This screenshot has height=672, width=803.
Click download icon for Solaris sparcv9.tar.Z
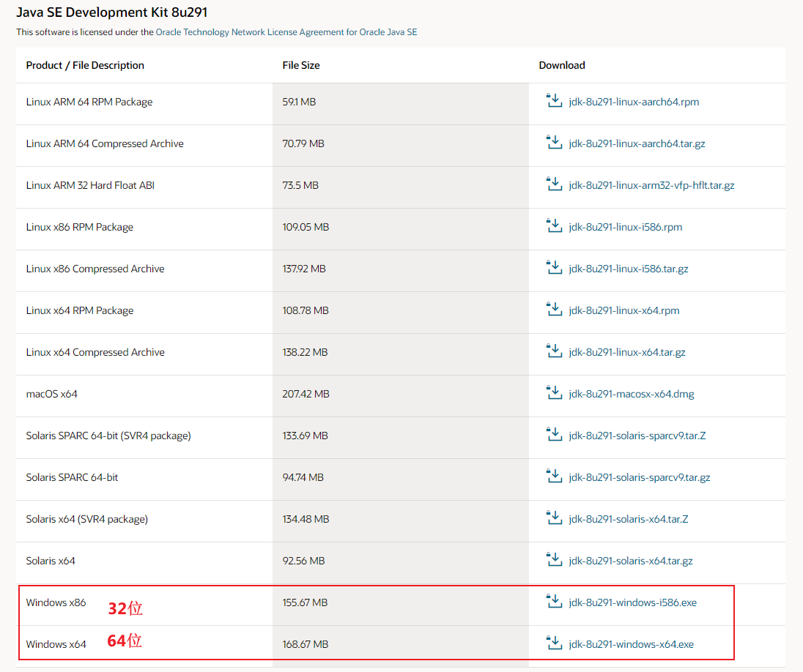pos(554,435)
